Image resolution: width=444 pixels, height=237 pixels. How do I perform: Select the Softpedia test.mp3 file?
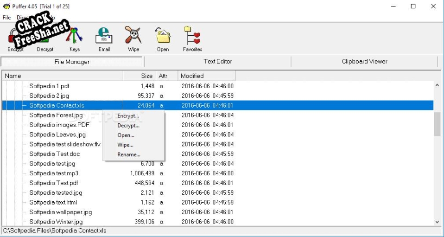[x=54, y=173]
